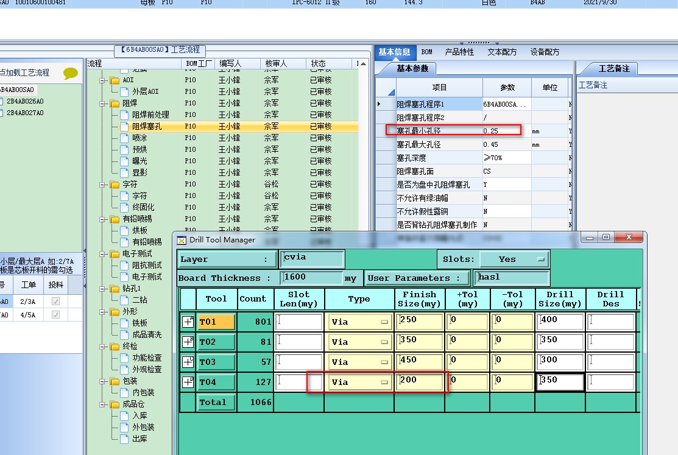Click the 钻孔1 folder icon
This screenshot has height=455, width=678.
(115, 289)
